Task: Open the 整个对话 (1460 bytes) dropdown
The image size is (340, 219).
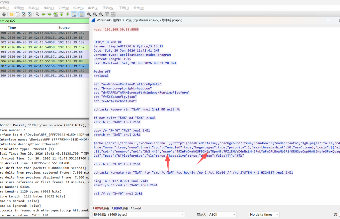Action: click(x=138, y=214)
